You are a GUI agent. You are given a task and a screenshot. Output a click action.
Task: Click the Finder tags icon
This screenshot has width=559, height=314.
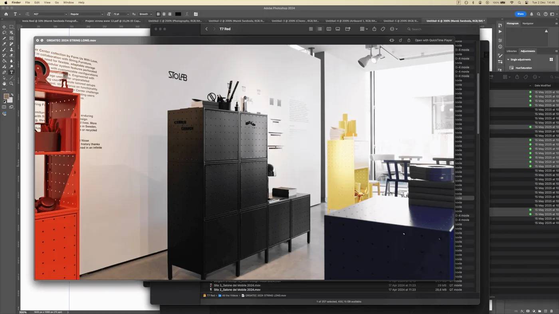(x=383, y=29)
